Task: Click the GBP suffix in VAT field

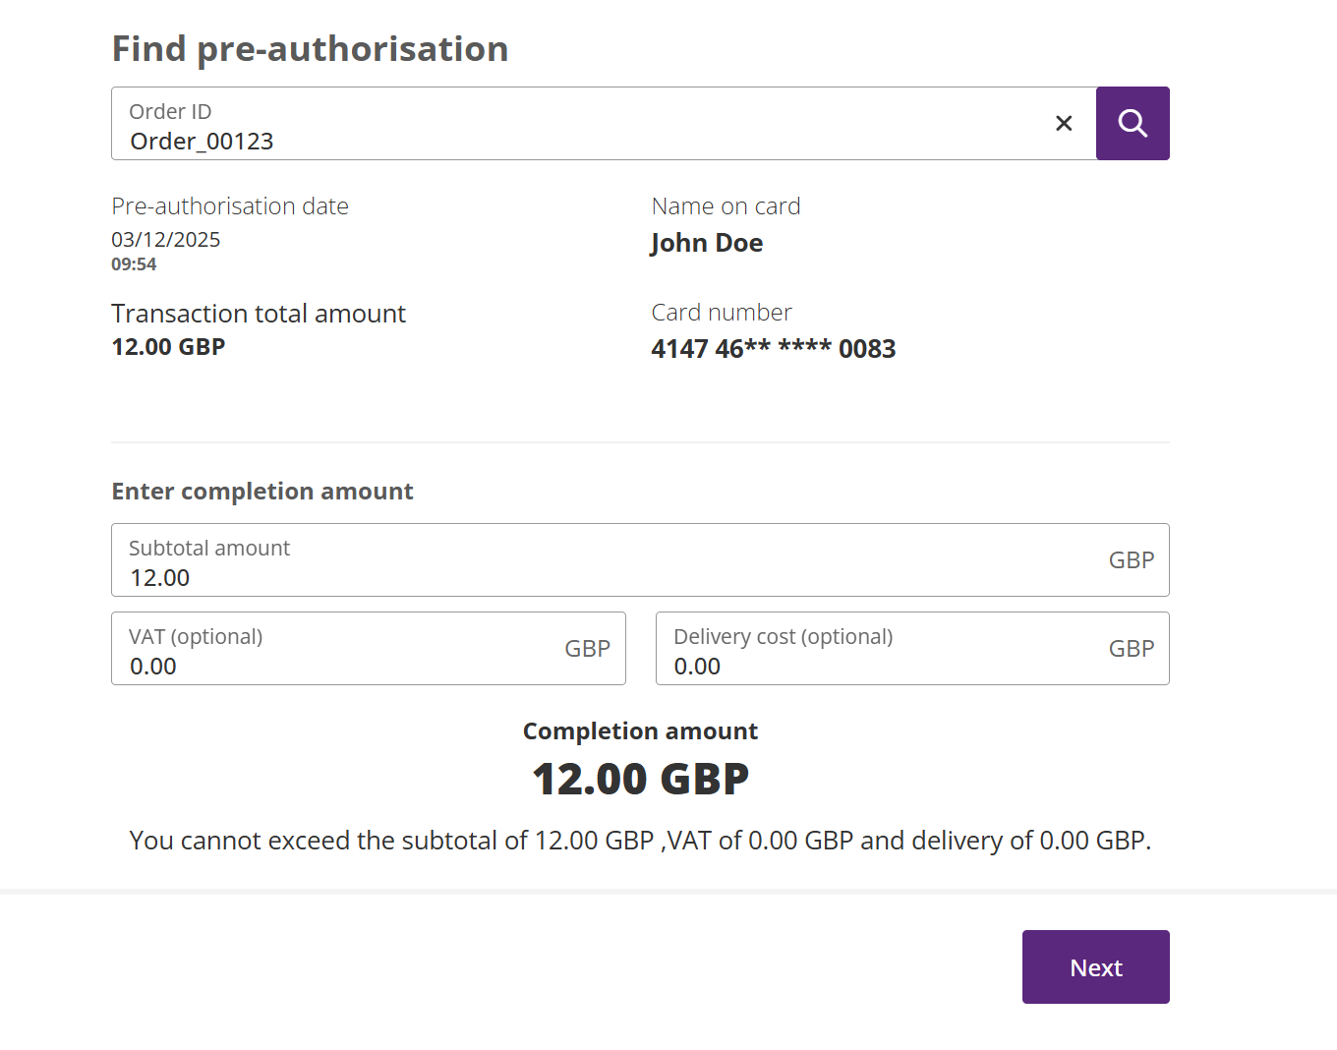Action: click(587, 649)
